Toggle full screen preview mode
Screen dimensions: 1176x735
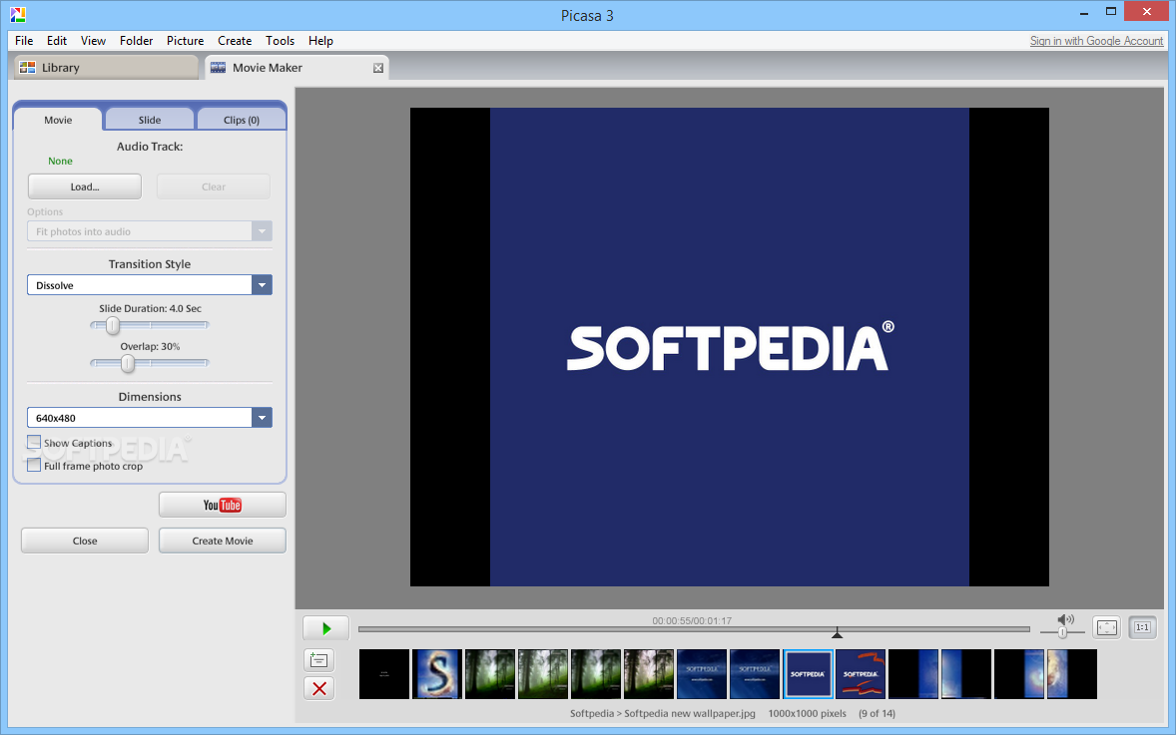coord(1107,628)
